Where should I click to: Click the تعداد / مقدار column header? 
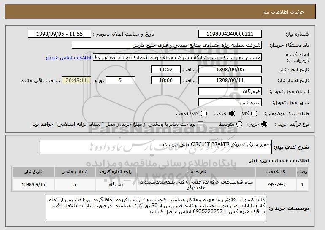(x=75, y=172)
